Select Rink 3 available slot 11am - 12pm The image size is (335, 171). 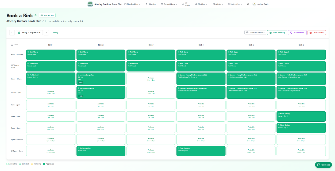(151, 79)
